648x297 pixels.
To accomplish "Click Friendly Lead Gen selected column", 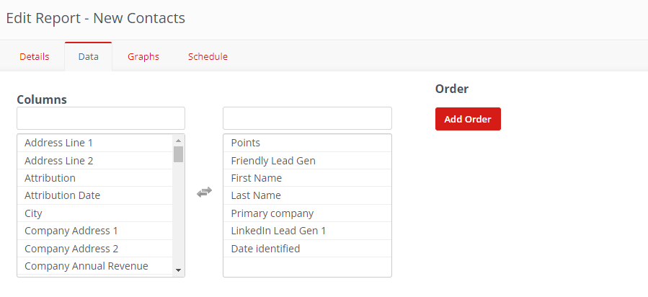I will click(273, 161).
